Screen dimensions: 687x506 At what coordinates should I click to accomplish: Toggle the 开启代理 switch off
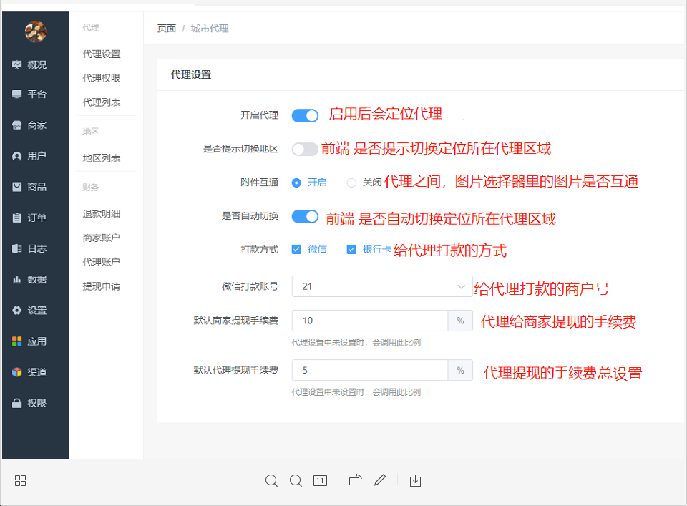coord(305,116)
